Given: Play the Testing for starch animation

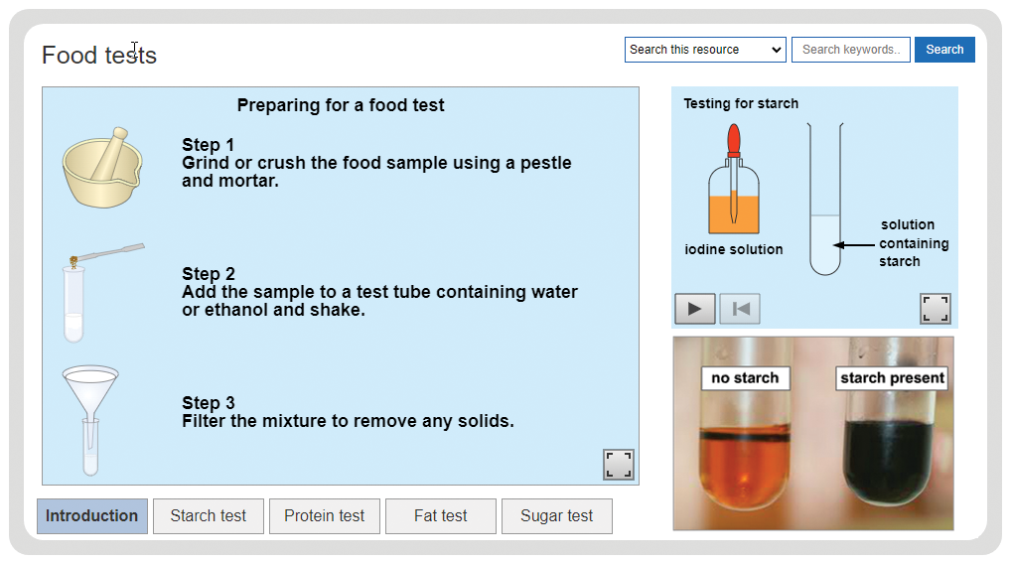Looking at the screenshot, I should pos(694,309).
